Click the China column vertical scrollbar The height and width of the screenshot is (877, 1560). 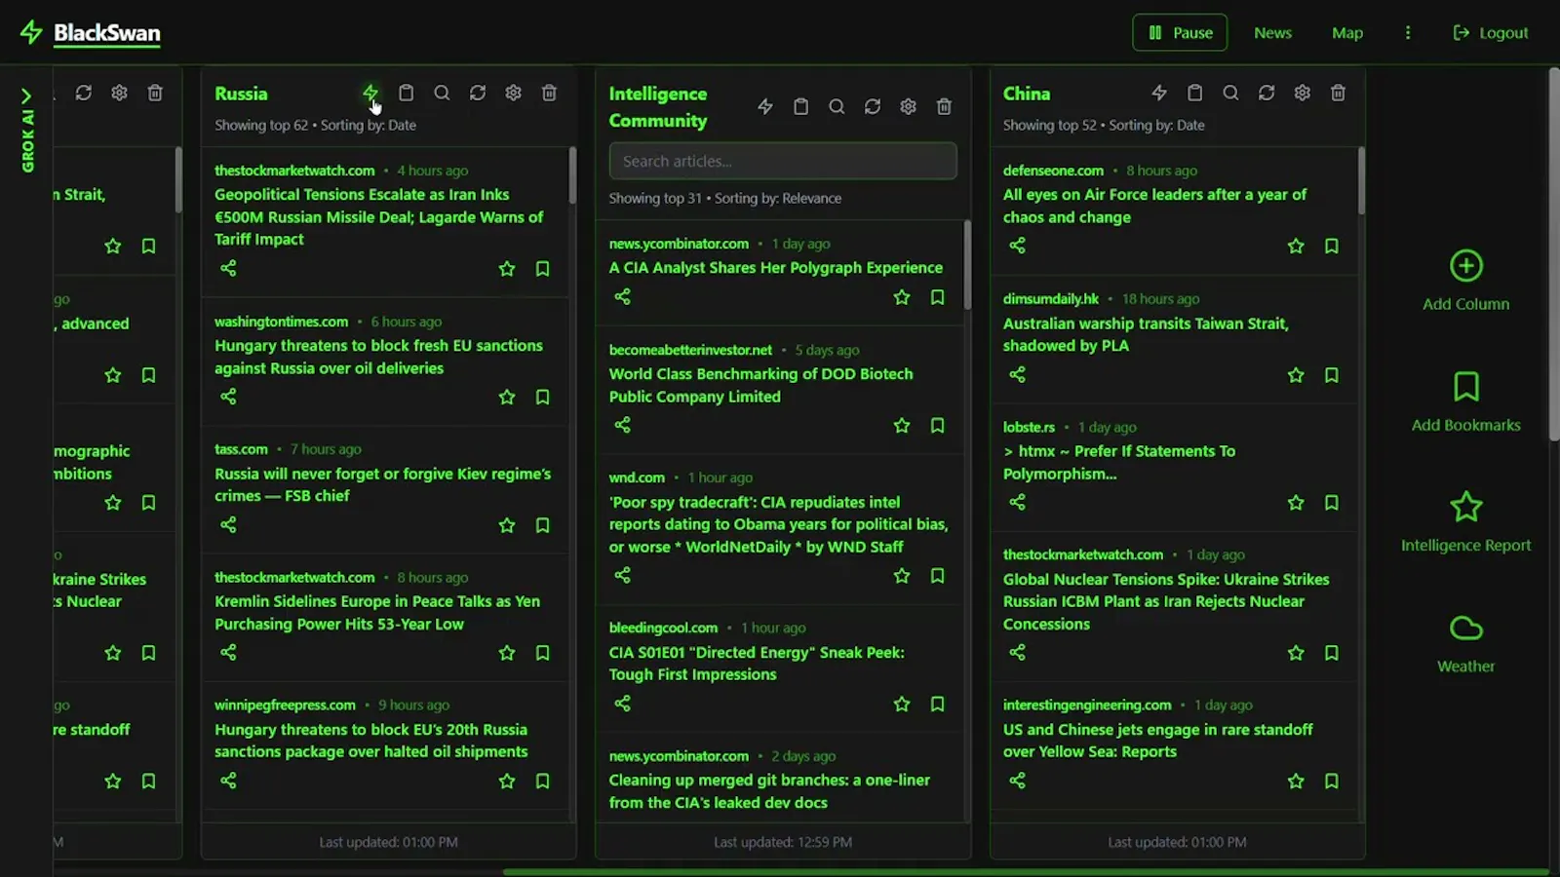1361,180
